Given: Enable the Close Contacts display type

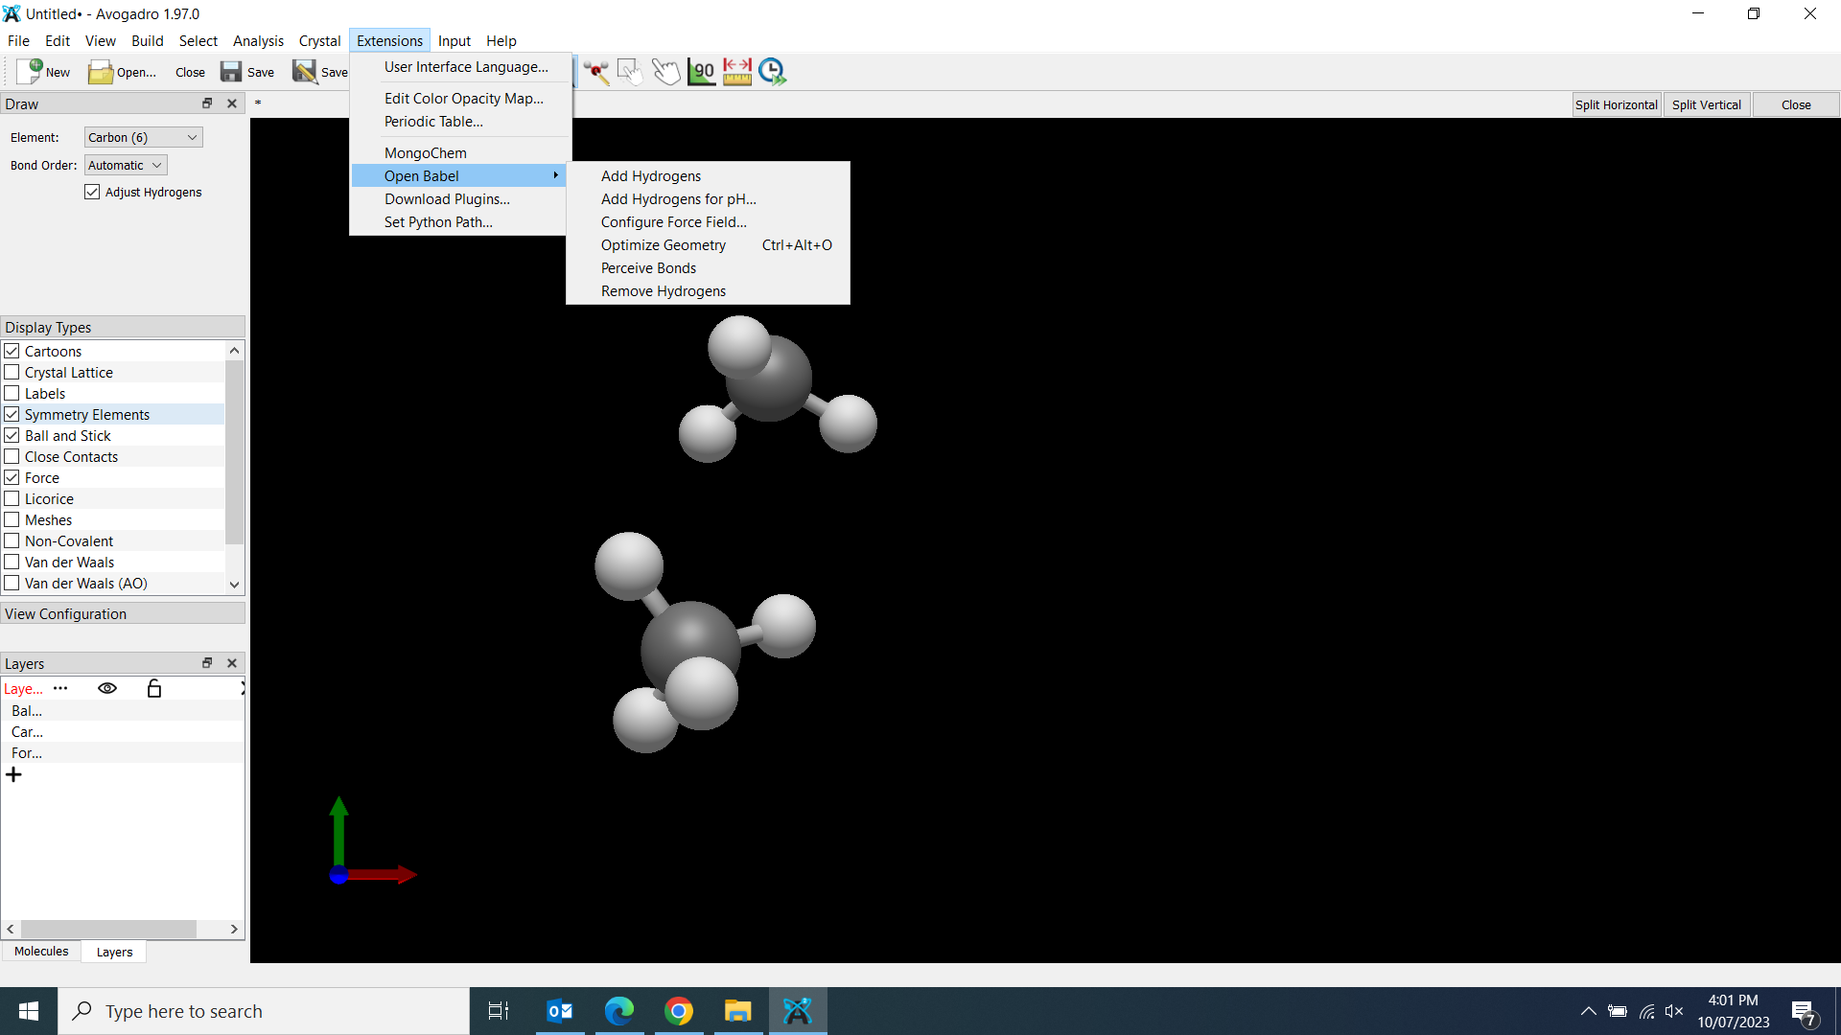Looking at the screenshot, I should [12, 456].
